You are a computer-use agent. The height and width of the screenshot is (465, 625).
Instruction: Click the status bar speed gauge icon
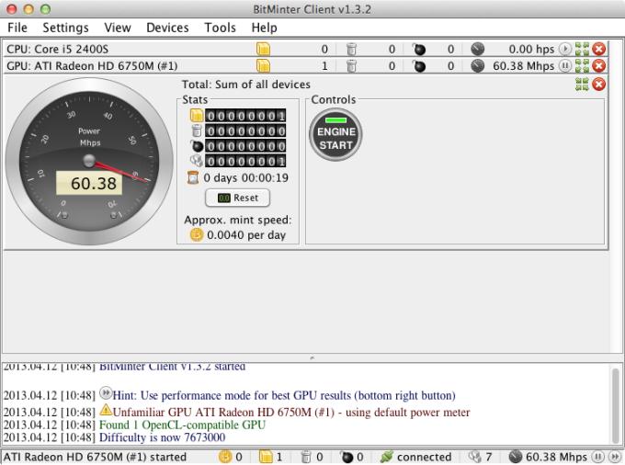tap(516, 457)
